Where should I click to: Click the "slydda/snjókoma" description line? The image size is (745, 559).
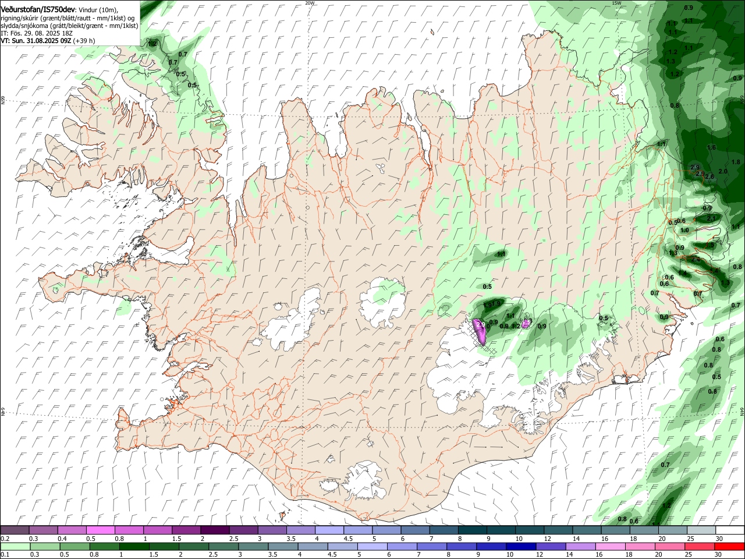[69, 26]
